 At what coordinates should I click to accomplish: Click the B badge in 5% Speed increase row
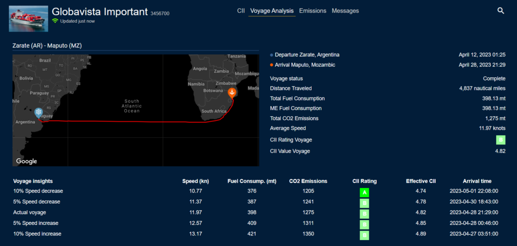pyautogui.click(x=365, y=225)
